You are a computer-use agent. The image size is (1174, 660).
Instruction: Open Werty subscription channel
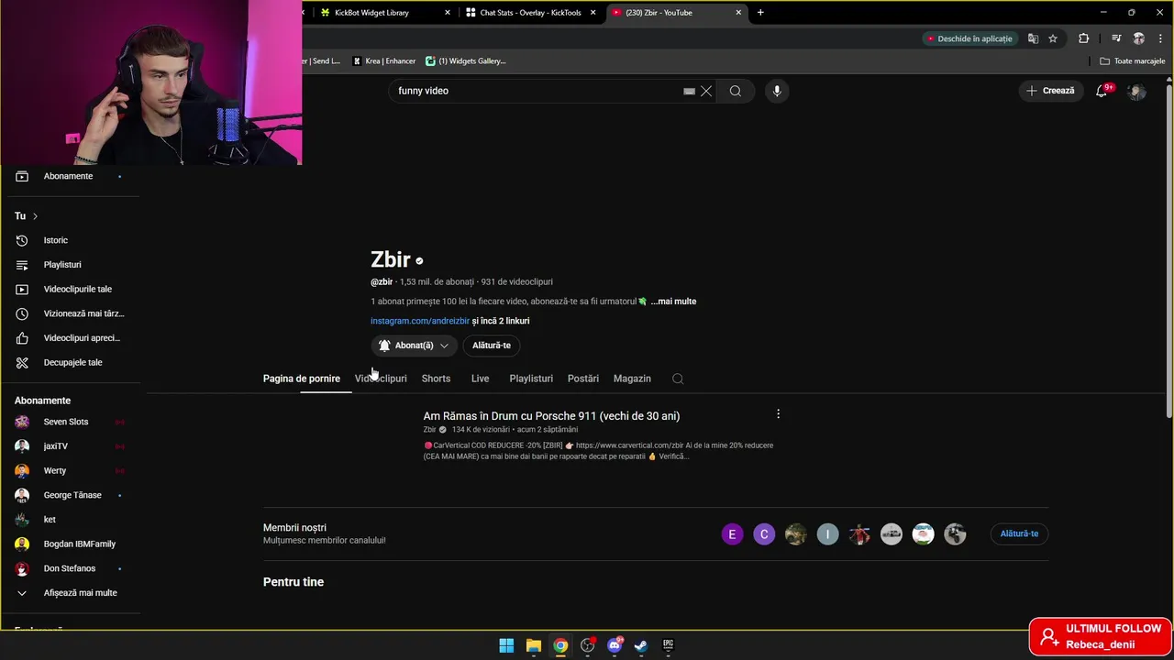click(72, 470)
